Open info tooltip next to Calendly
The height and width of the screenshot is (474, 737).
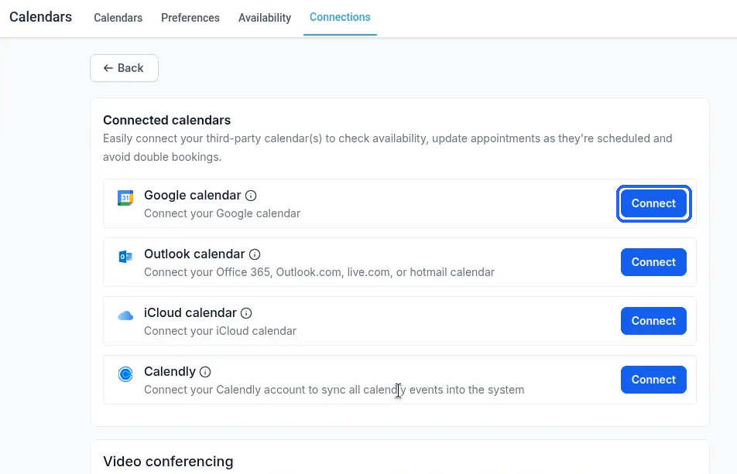click(x=205, y=372)
